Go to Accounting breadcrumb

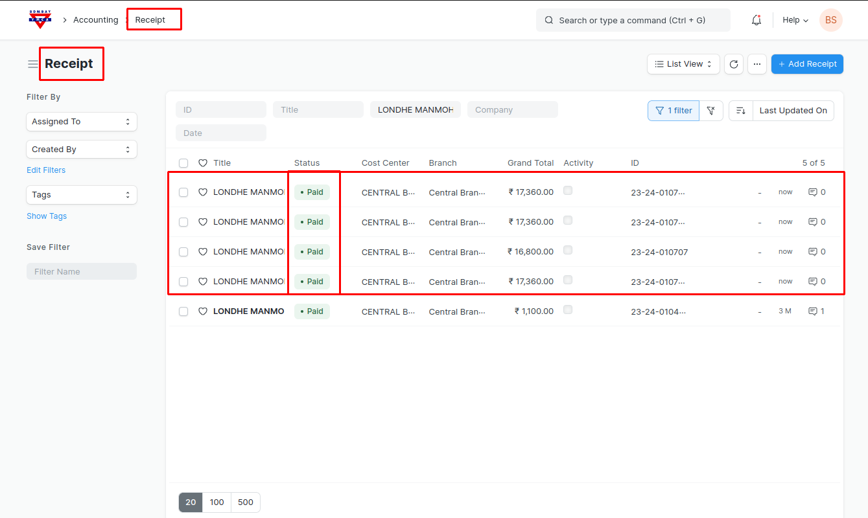click(95, 20)
